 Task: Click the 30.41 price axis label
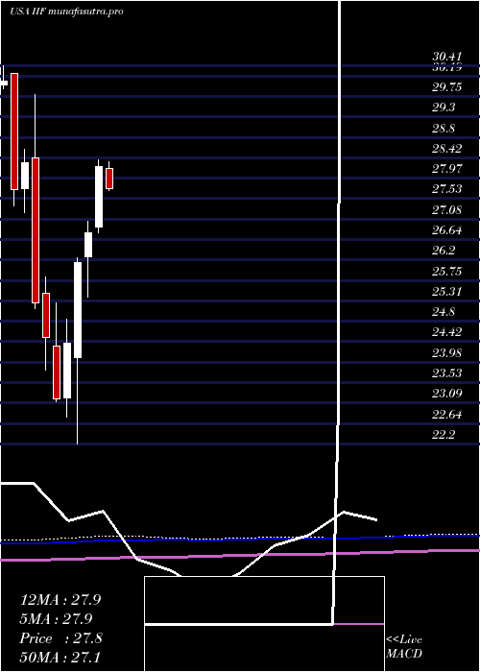pyautogui.click(x=447, y=57)
